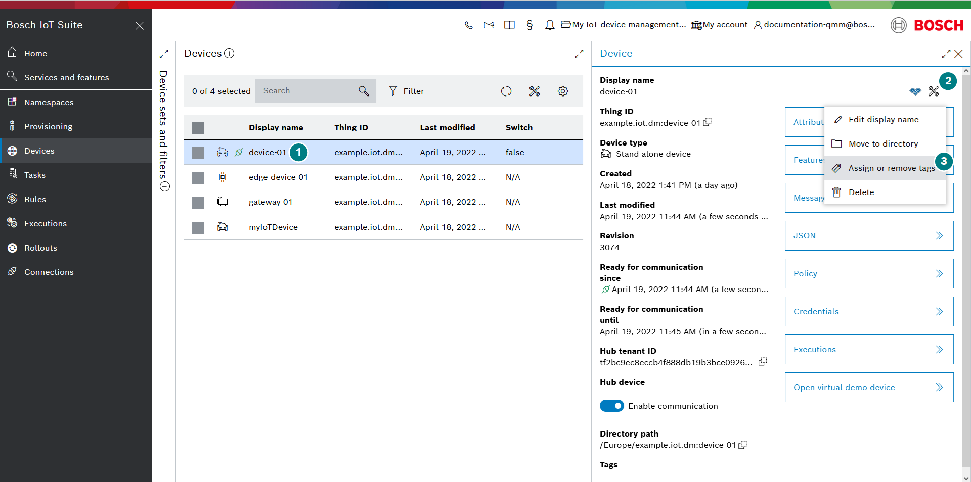Click the Bosch logo

[x=927, y=25]
